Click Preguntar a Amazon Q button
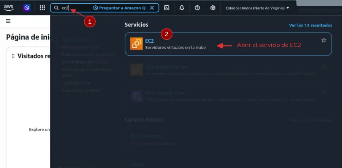The image size is (342, 168). [119, 8]
